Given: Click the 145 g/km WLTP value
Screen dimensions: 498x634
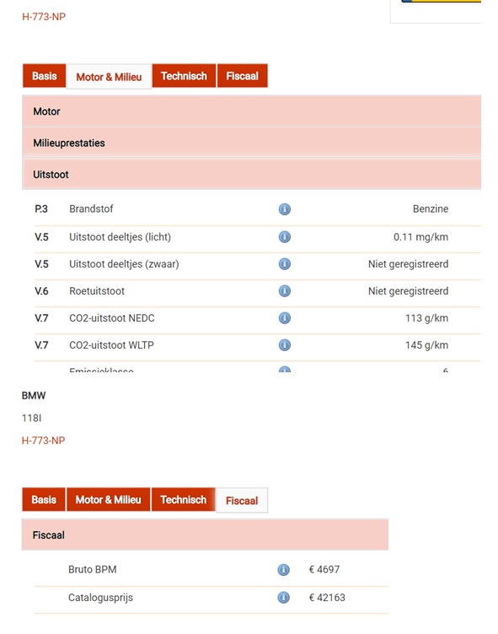Looking at the screenshot, I should coord(426,345).
